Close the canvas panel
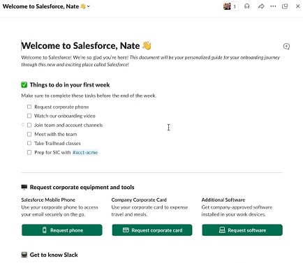This screenshot has width=303, height=263. (x=297, y=6)
